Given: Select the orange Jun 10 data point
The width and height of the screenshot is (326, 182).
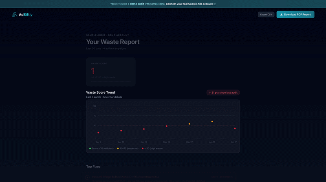Looking at the screenshot, I should pyautogui.click(x=212, y=122).
